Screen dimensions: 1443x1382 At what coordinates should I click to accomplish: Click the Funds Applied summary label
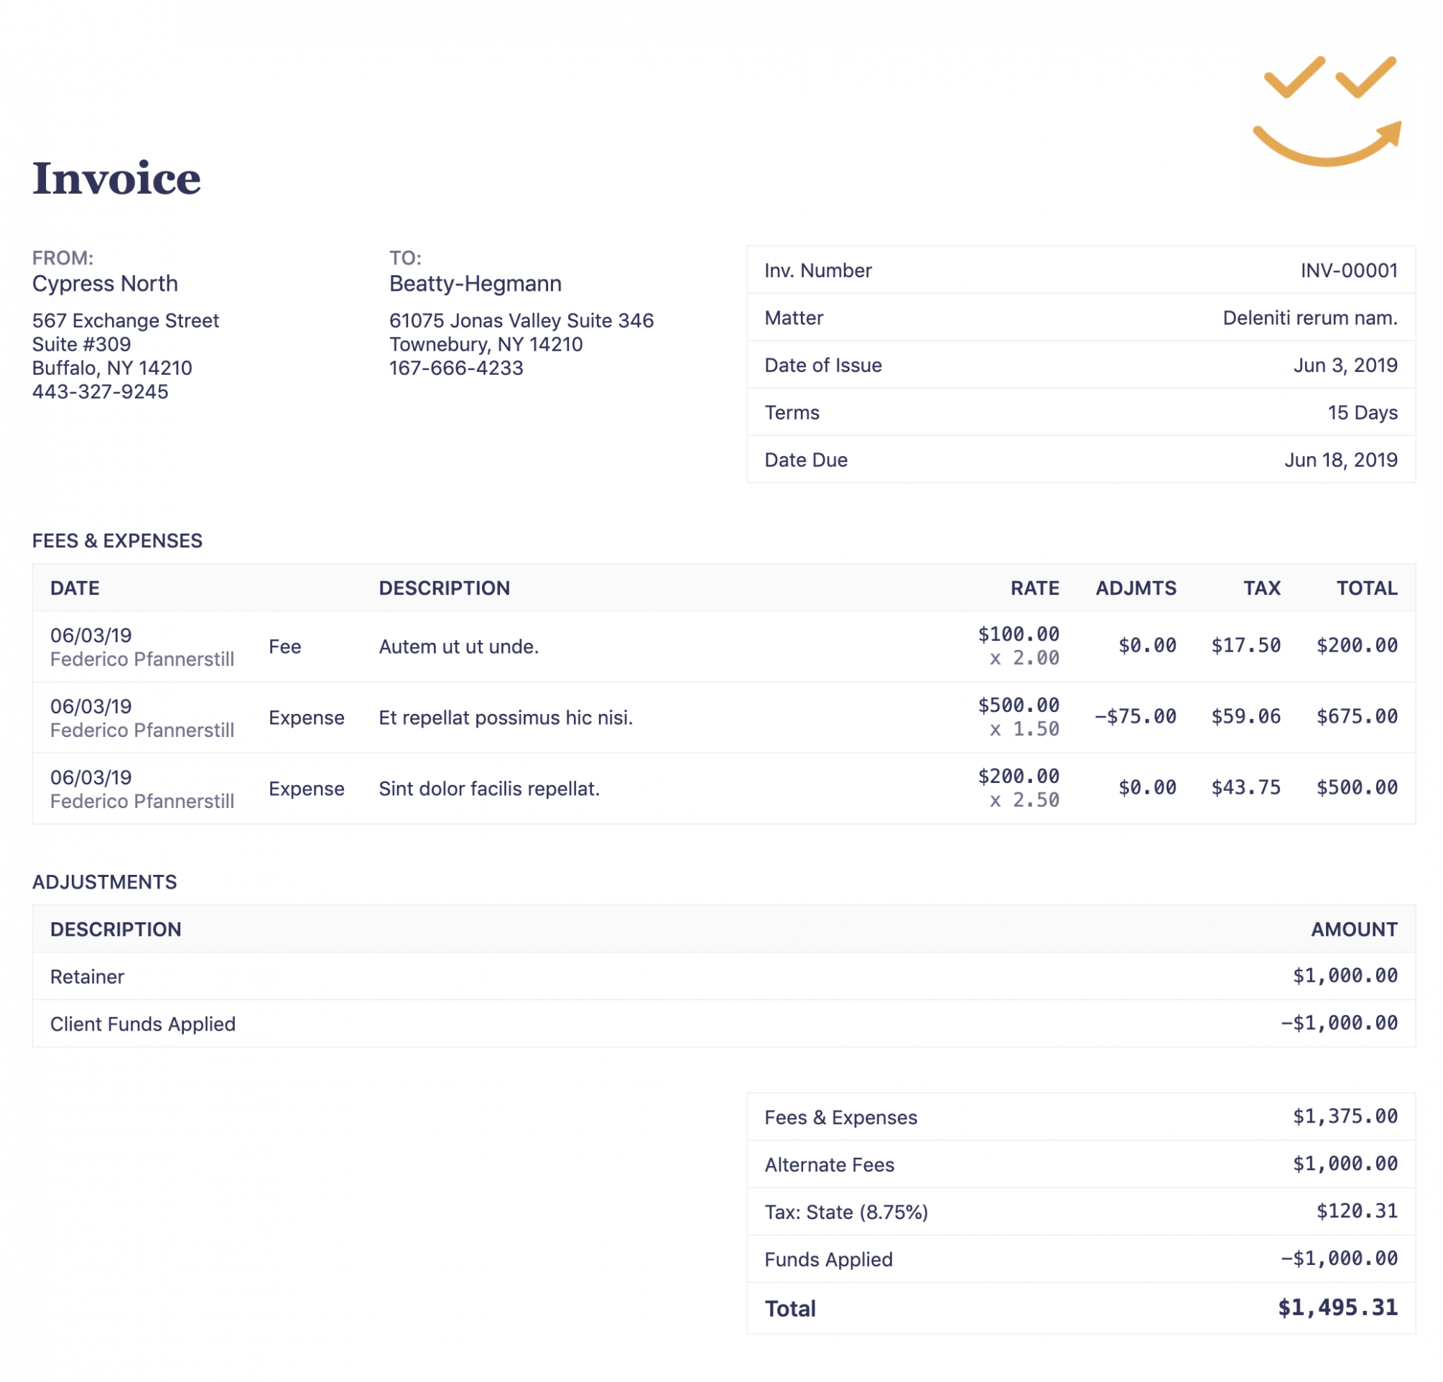click(828, 1259)
